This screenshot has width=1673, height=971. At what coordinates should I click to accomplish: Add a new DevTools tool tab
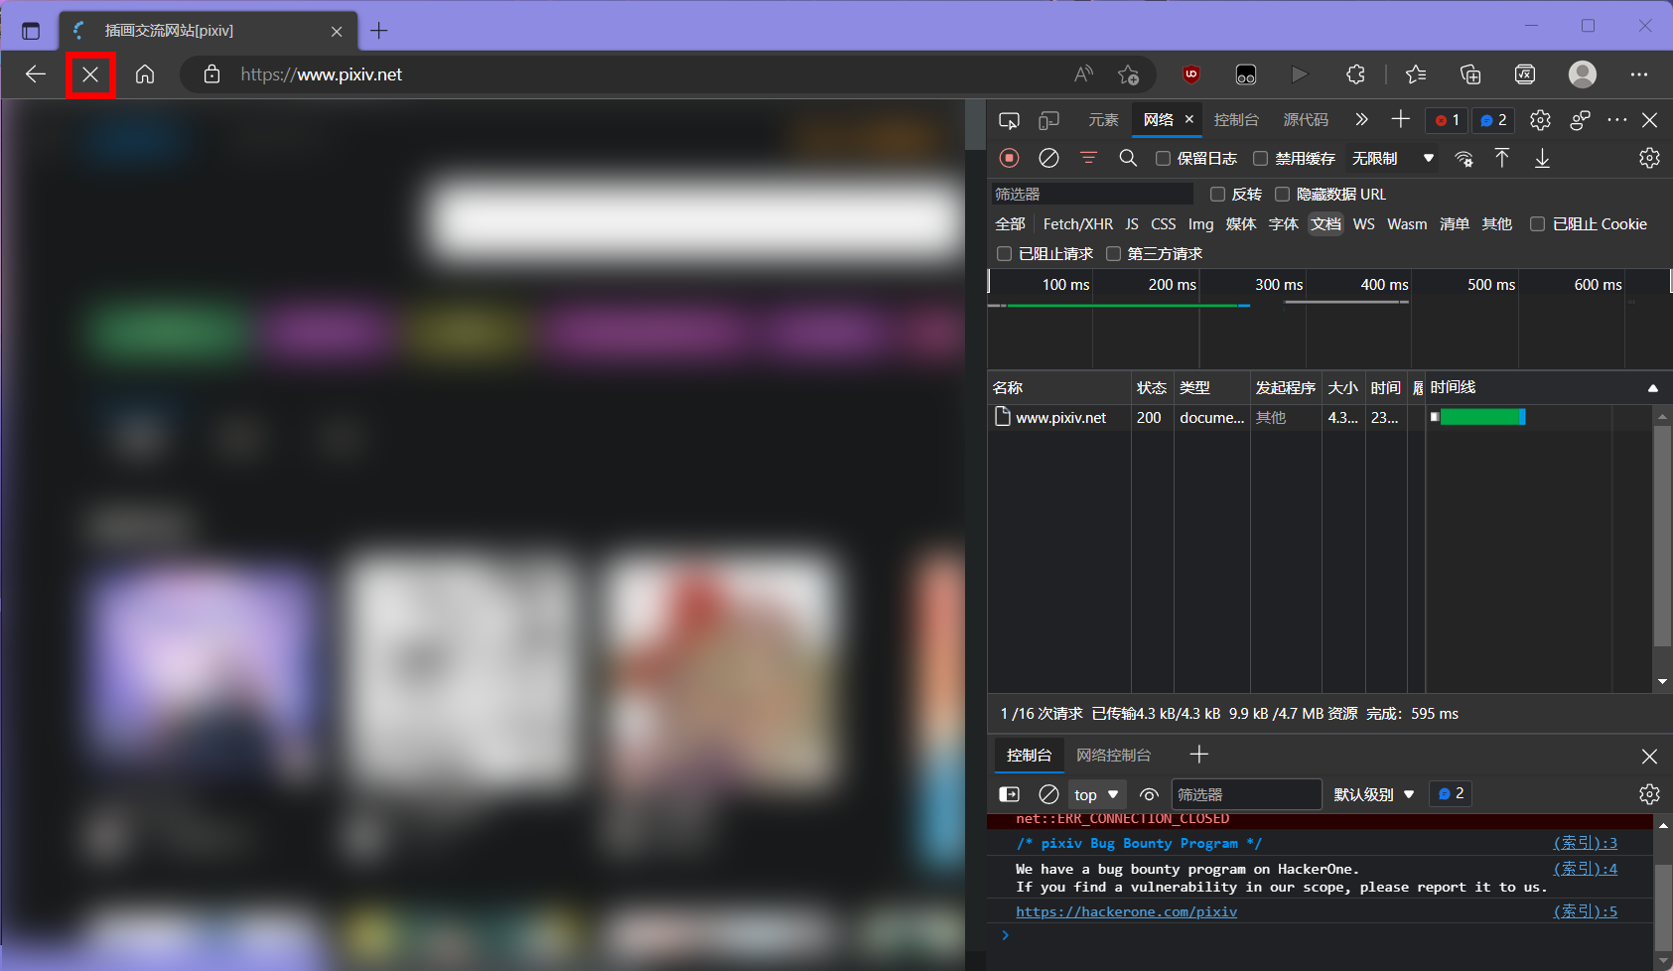pos(1401,120)
